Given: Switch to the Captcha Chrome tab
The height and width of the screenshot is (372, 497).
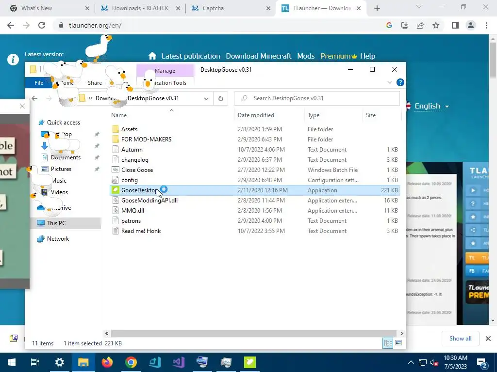Looking at the screenshot, I should click(x=231, y=8).
